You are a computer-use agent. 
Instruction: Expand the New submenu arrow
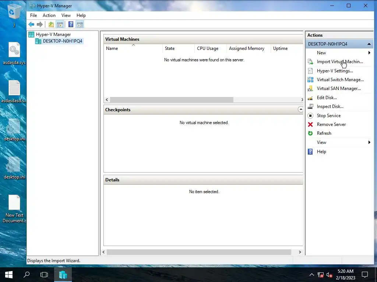pyautogui.click(x=369, y=53)
